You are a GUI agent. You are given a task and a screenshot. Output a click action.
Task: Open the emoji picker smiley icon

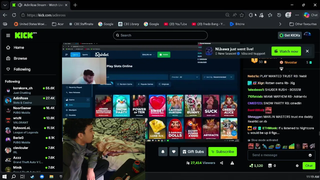point(310,155)
